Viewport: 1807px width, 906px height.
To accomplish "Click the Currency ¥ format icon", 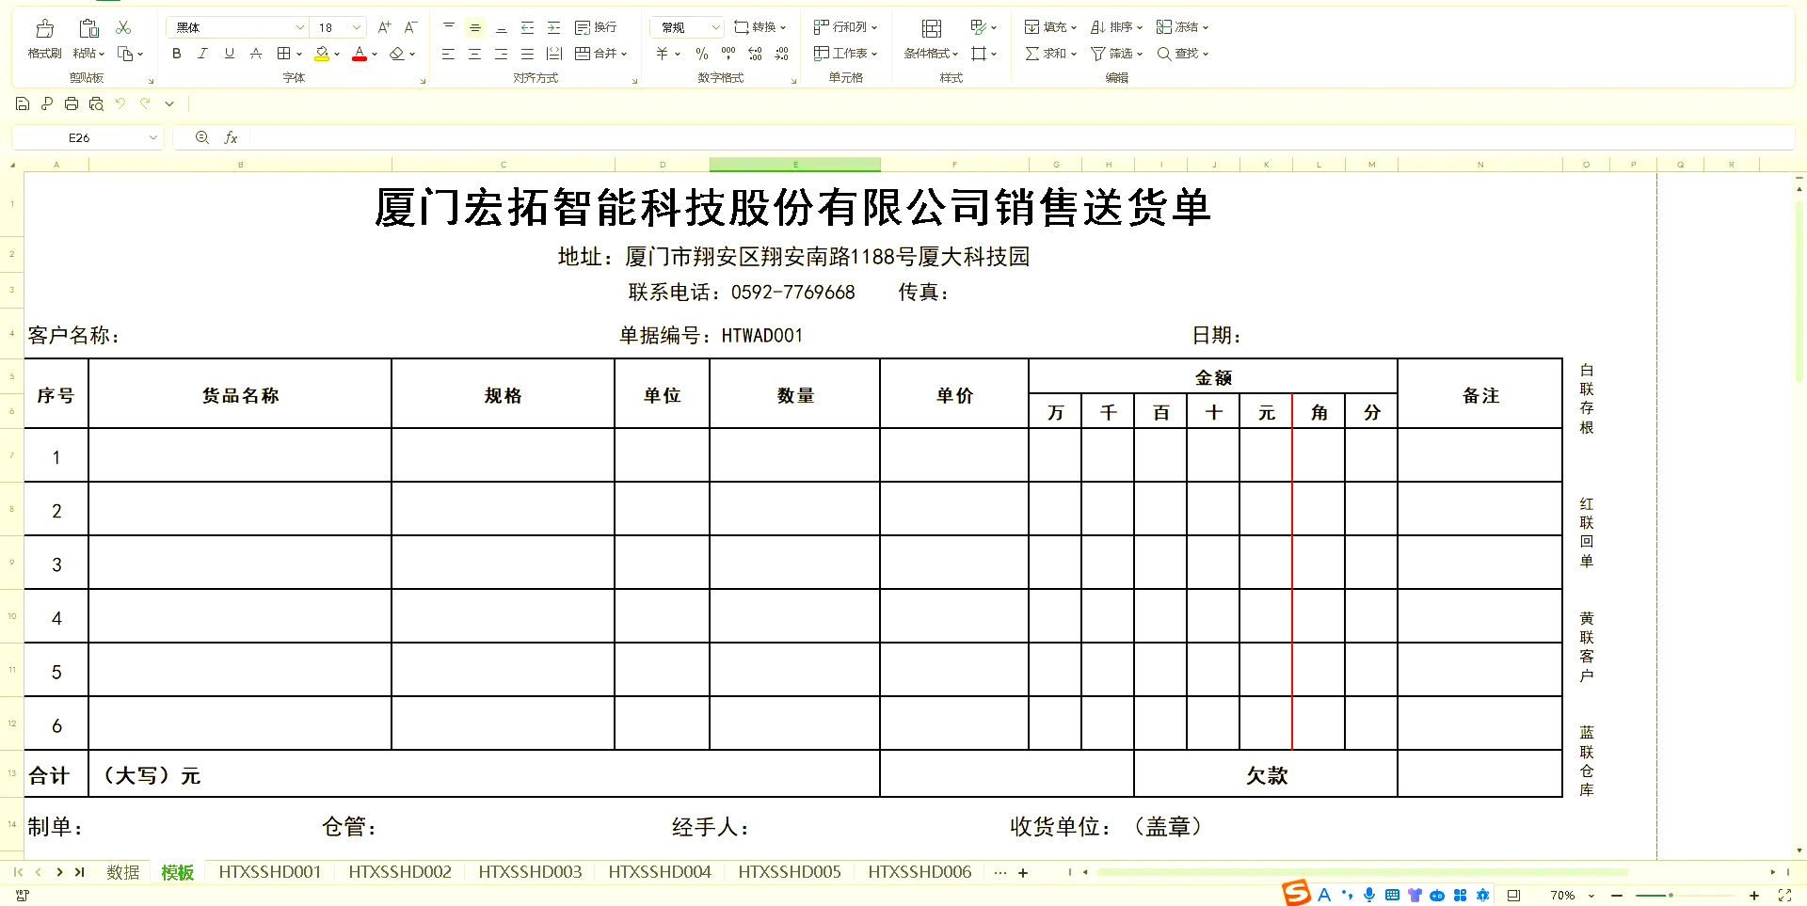I will coord(662,54).
